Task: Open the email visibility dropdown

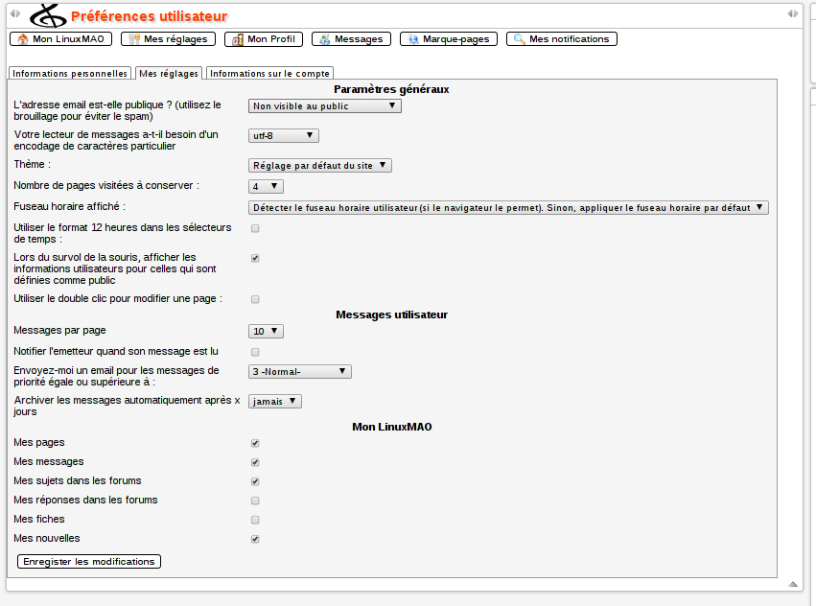Action: click(x=324, y=106)
